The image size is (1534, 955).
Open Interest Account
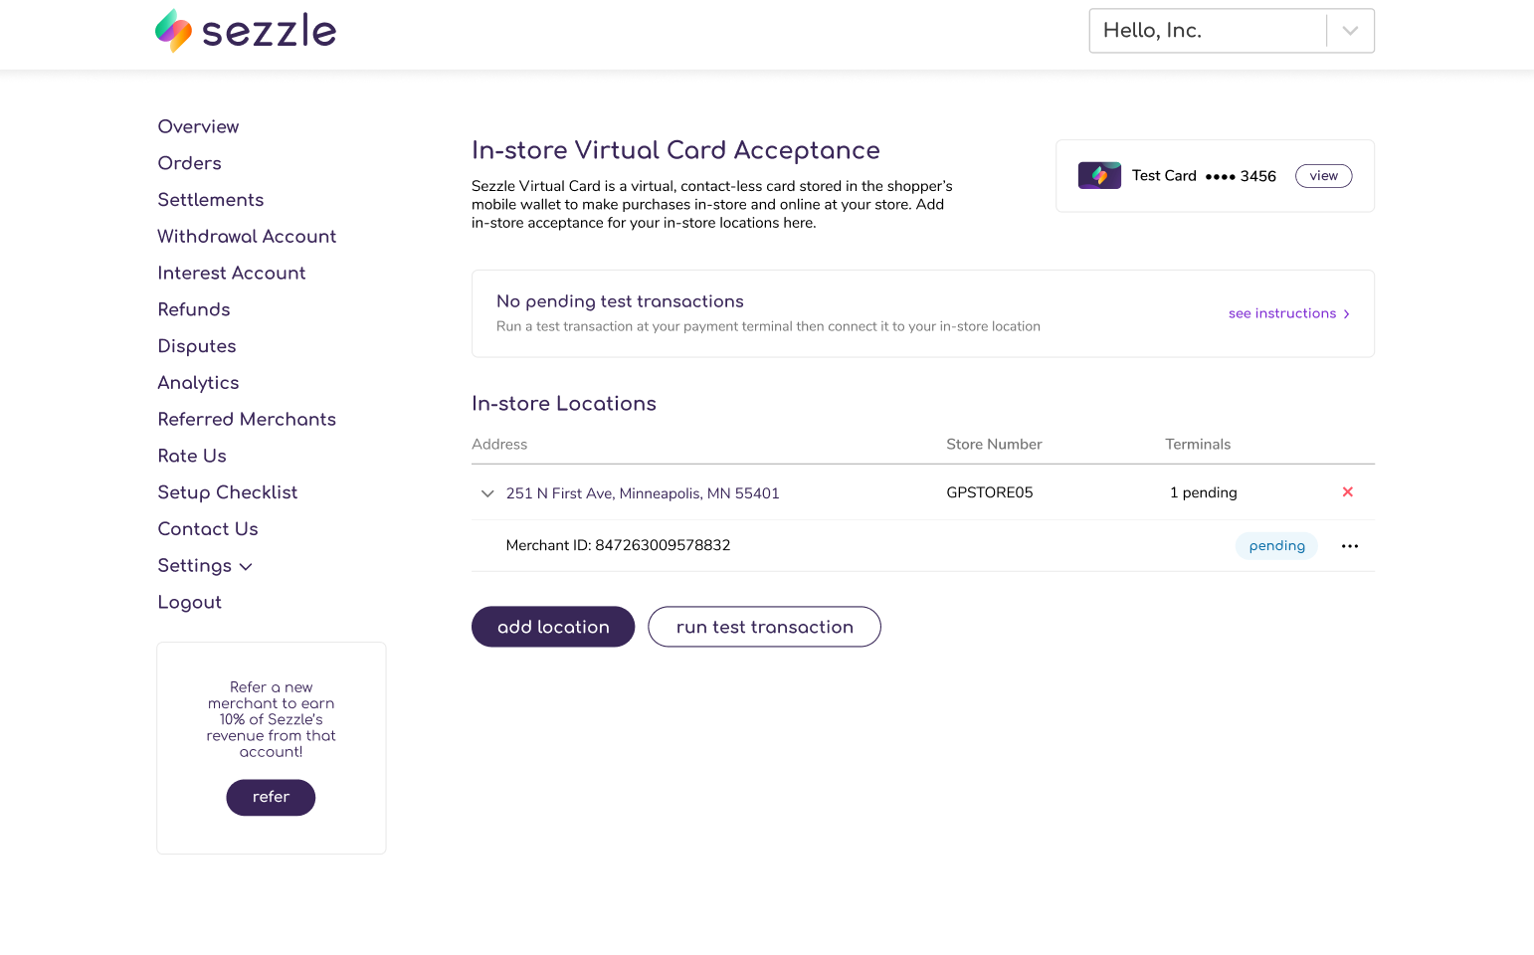[231, 273]
